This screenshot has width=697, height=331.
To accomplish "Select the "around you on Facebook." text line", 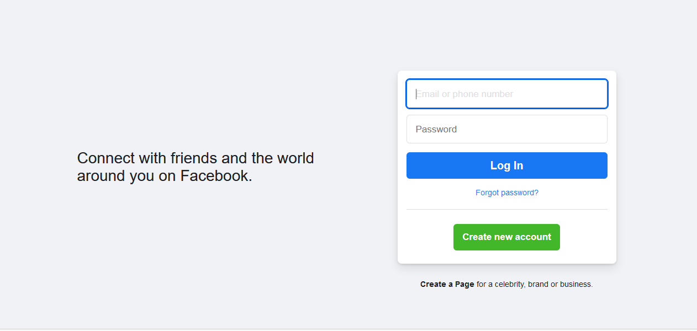I will [x=165, y=176].
